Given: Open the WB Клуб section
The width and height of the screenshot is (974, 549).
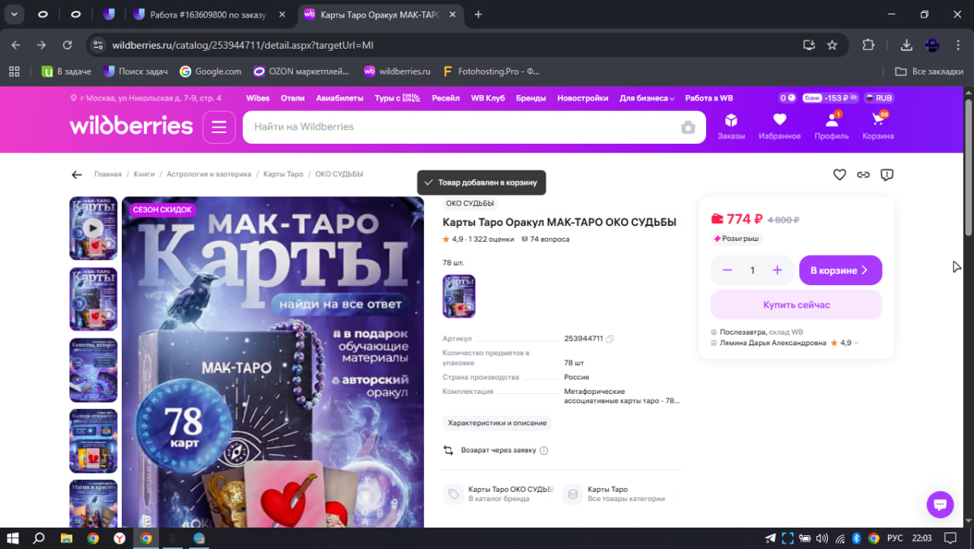Looking at the screenshot, I should pyautogui.click(x=488, y=98).
